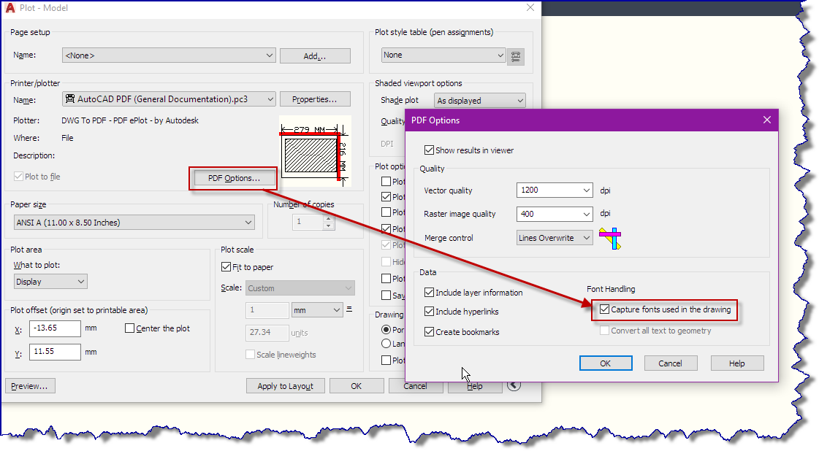Enable Capture fonts used in the drawing

tap(604, 310)
